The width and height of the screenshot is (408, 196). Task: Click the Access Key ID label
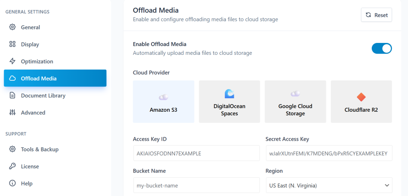(150, 139)
